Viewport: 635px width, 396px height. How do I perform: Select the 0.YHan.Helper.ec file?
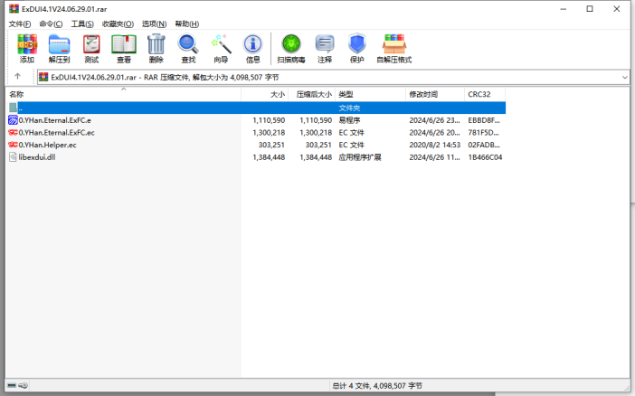(x=47, y=145)
